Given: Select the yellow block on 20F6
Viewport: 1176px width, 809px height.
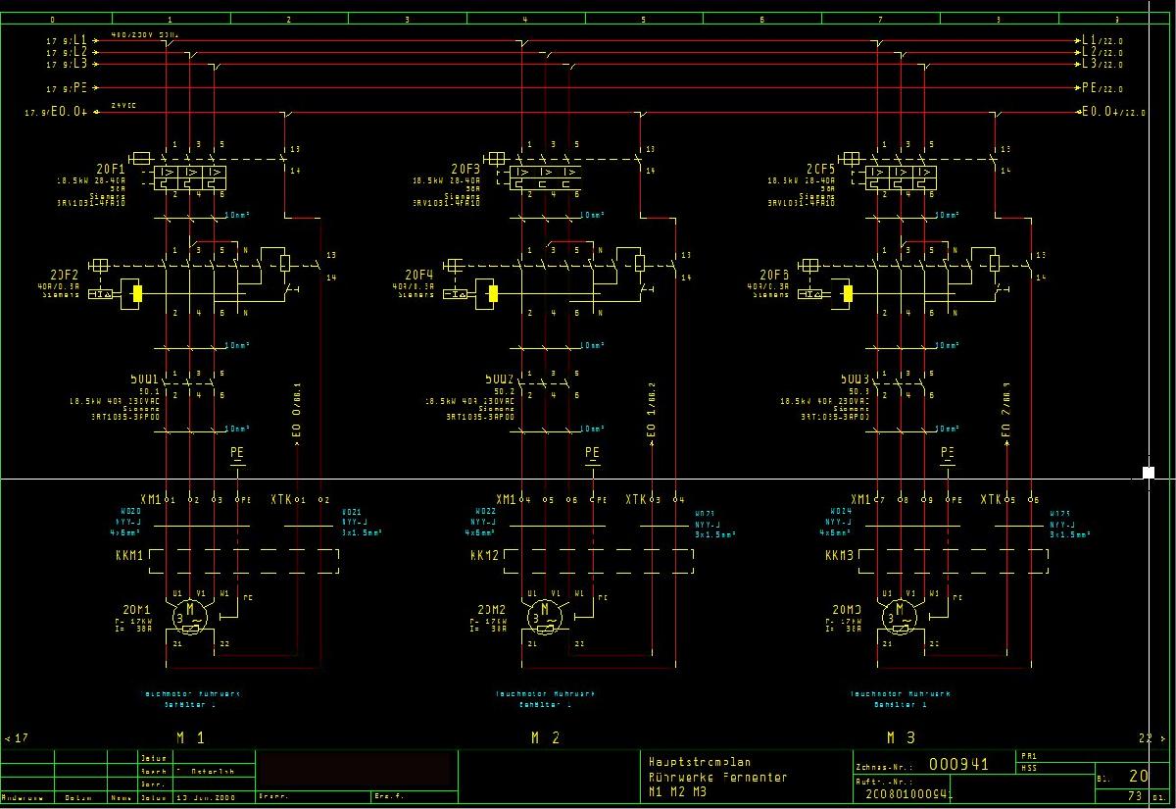Looking at the screenshot, I should pyautogui.click(x=849, y=292).
